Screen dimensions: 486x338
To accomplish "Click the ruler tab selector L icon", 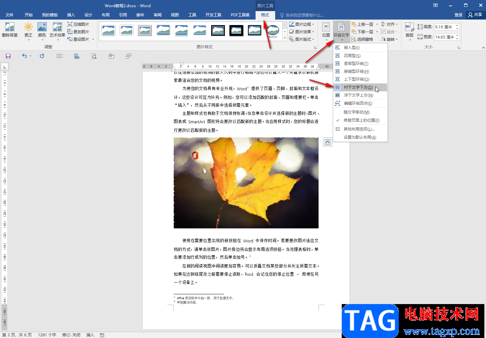I will point(5,67).
